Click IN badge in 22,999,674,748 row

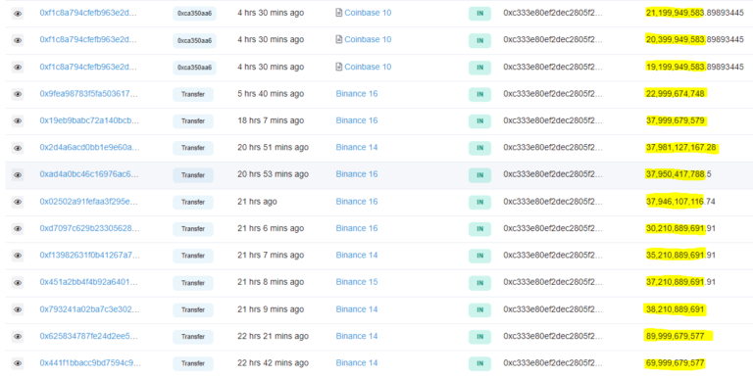tap(479, 94)
